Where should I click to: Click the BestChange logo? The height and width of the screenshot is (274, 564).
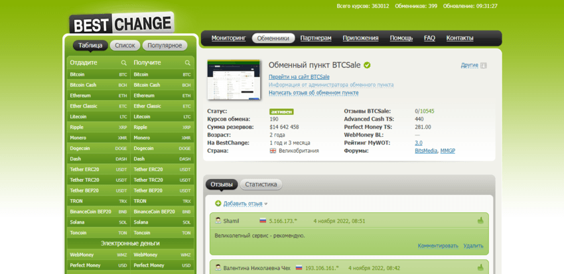[x=121, y=23]
